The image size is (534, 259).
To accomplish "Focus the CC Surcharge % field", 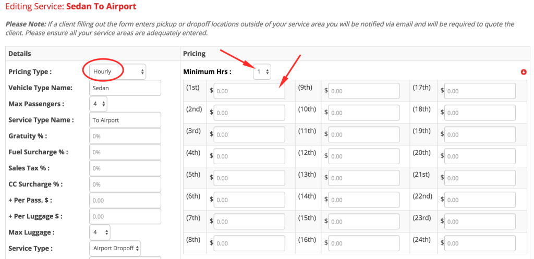I will pyautogui.click(x=125, y=184).
